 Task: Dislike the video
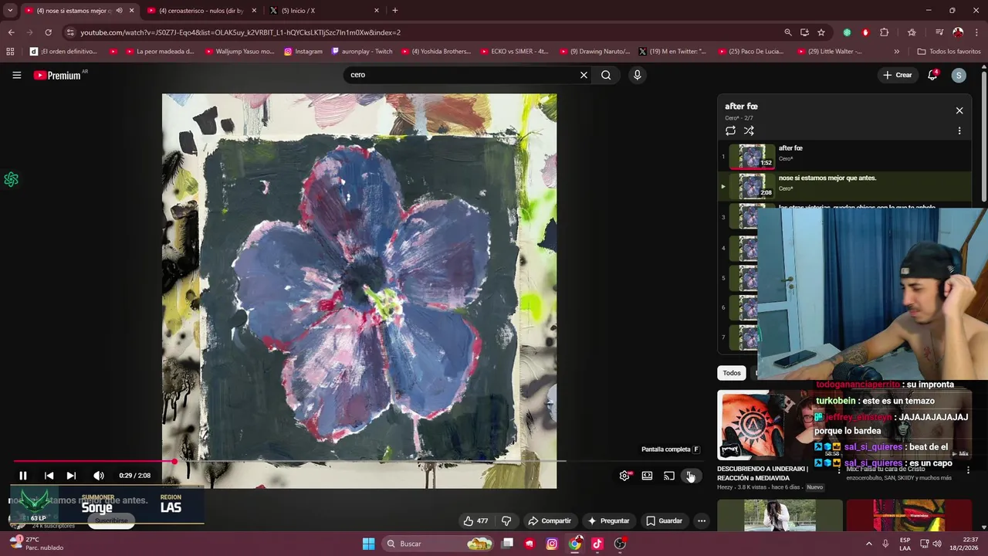click(x=506, y=520)
